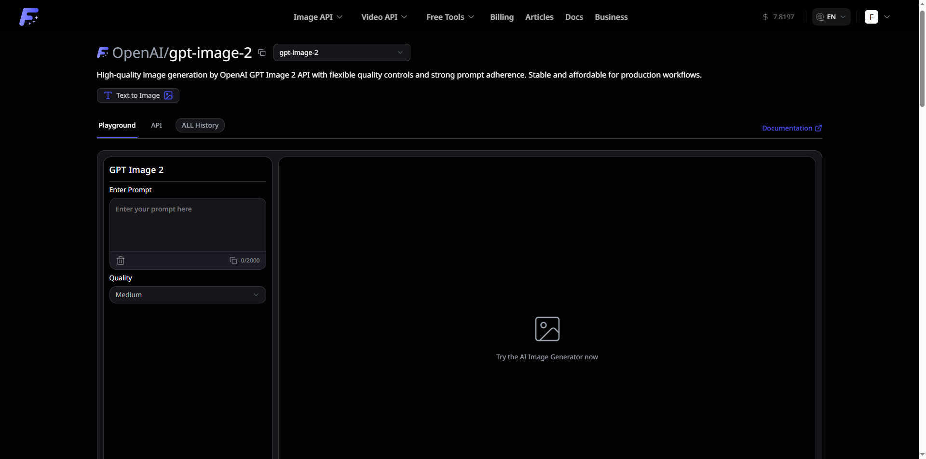
Task: Open the gpt-image-2 model selector dropdown
Action: [x=341, y=52]
